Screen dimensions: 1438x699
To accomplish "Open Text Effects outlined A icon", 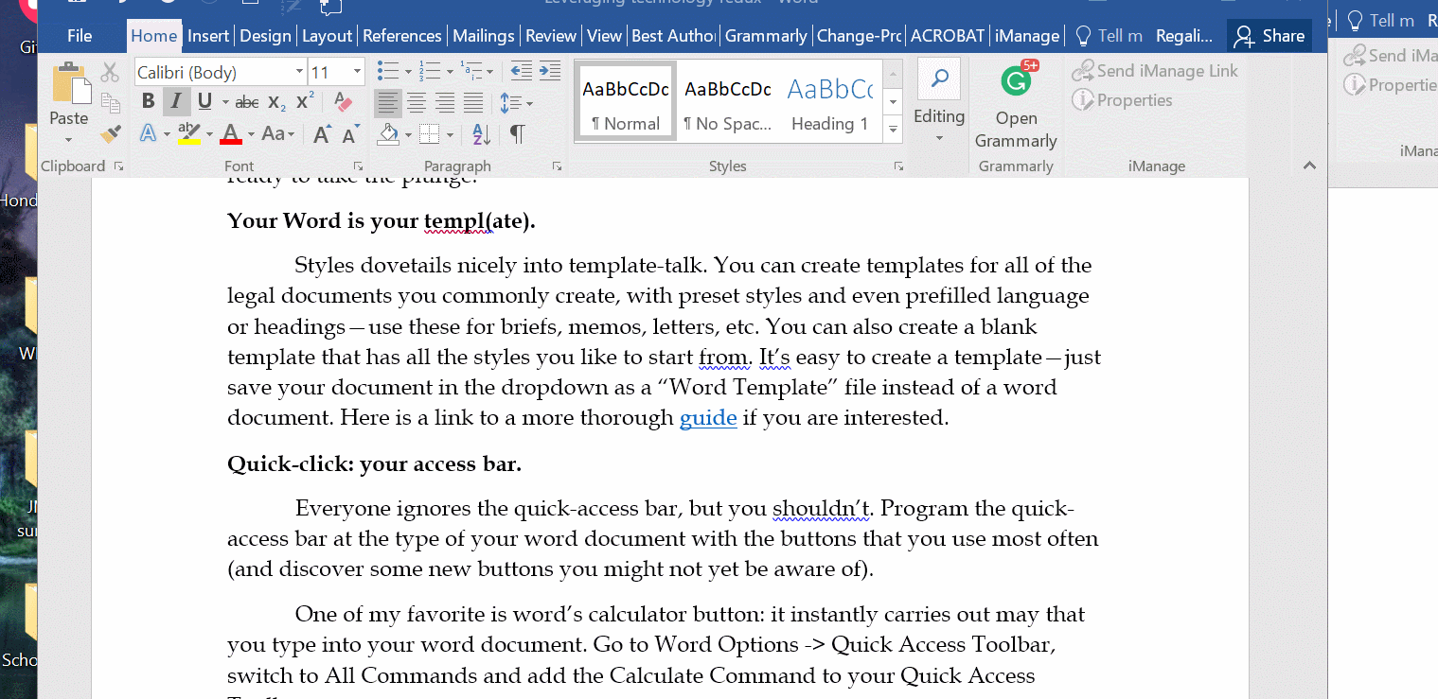I will click(148, 133).
